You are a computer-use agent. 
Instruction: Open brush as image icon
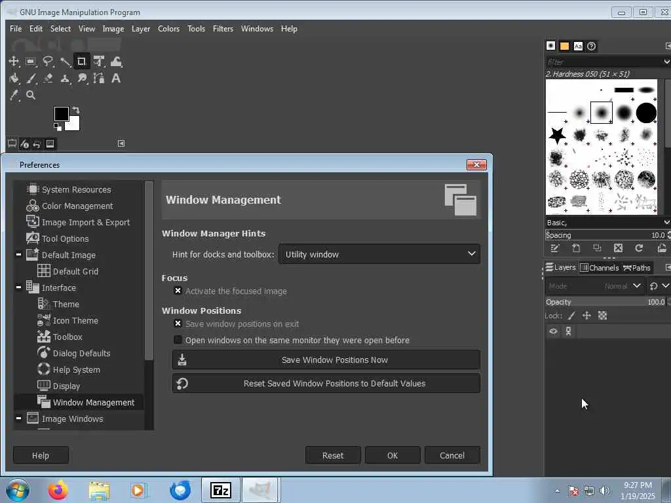click(662, 248)
